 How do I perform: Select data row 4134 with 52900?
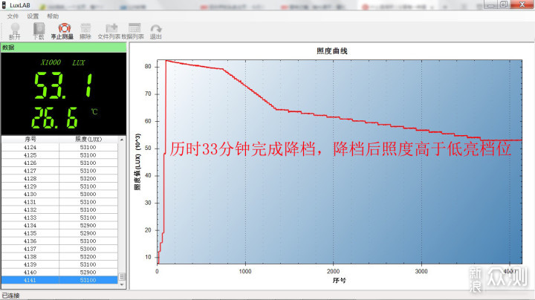(59, 225)
